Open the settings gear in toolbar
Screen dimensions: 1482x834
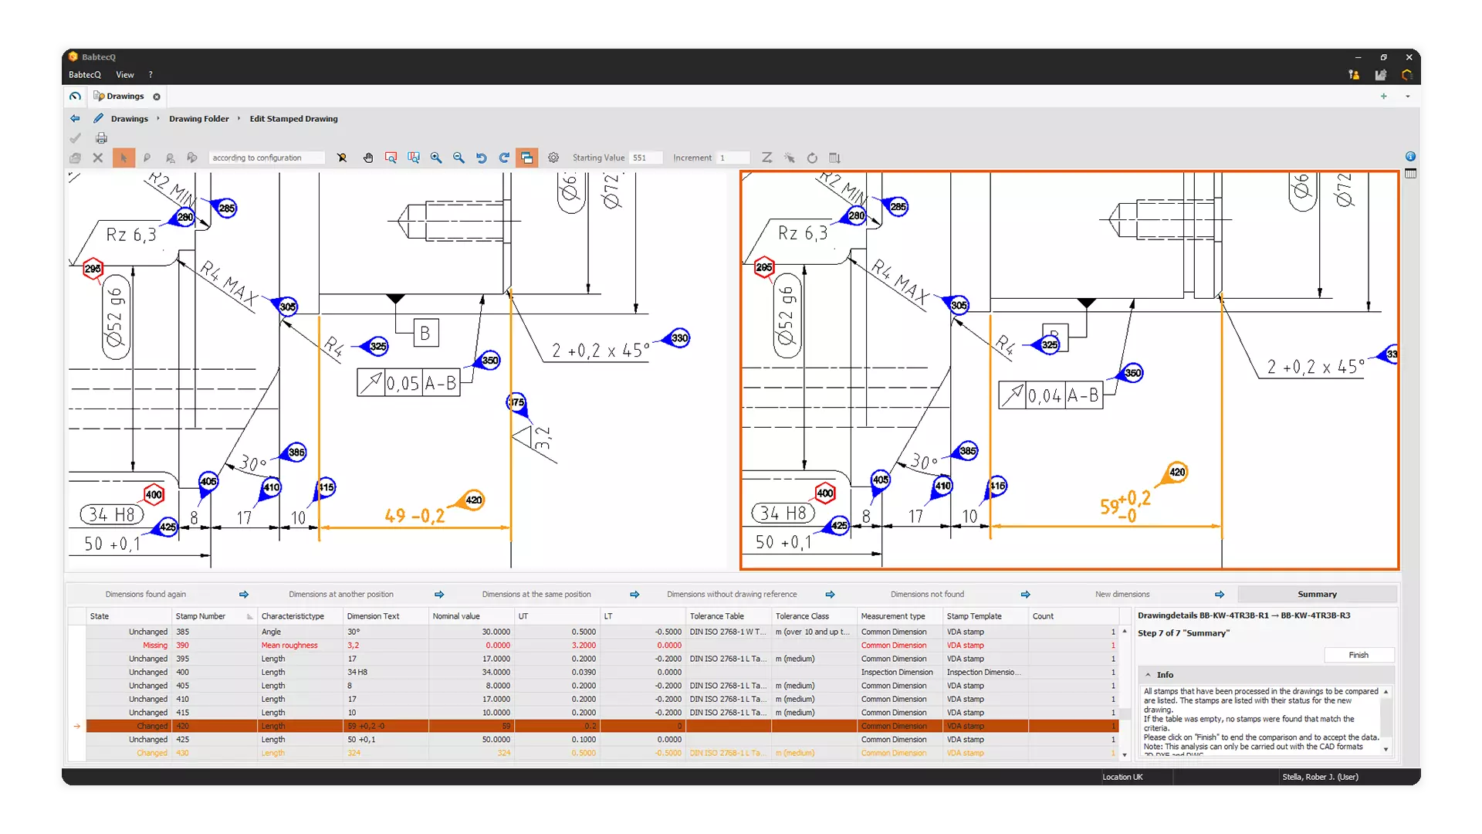pyautogui.click(x=553, y=158)
